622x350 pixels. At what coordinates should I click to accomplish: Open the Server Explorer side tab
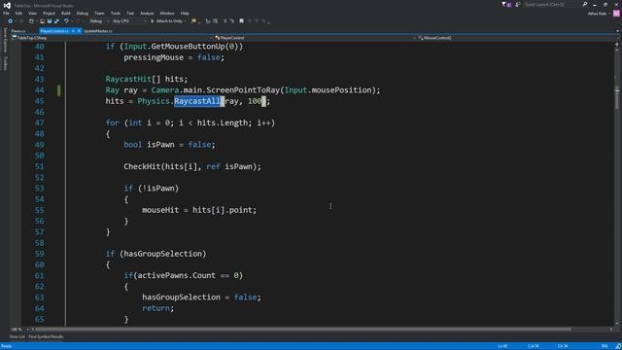(x=5, y=40)
